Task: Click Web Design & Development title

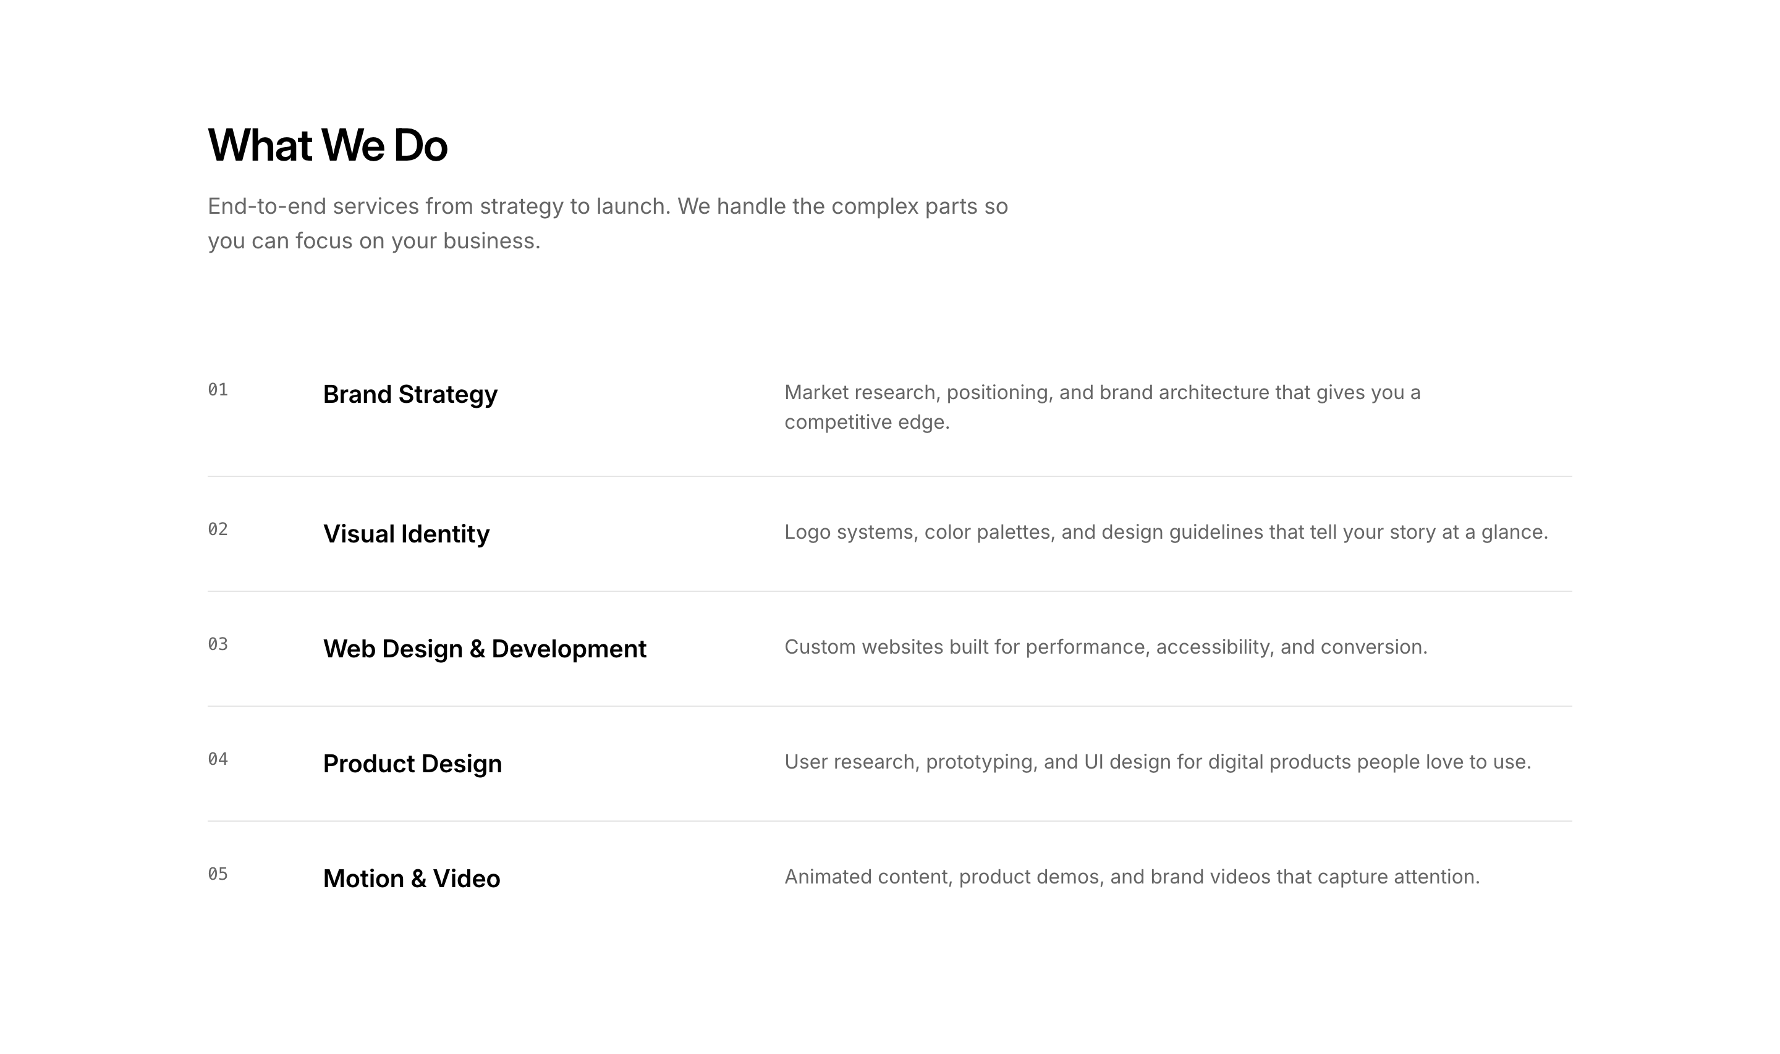Action: [485, 649]
